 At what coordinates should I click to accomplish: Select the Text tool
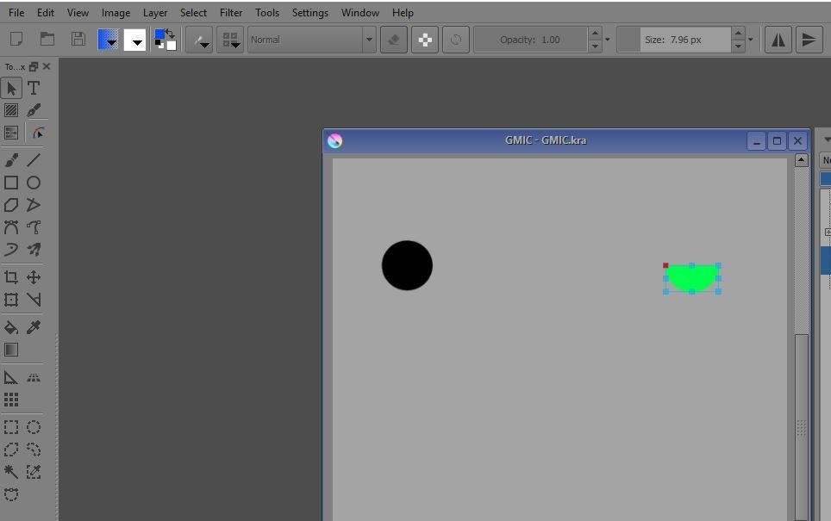[34, 88]
